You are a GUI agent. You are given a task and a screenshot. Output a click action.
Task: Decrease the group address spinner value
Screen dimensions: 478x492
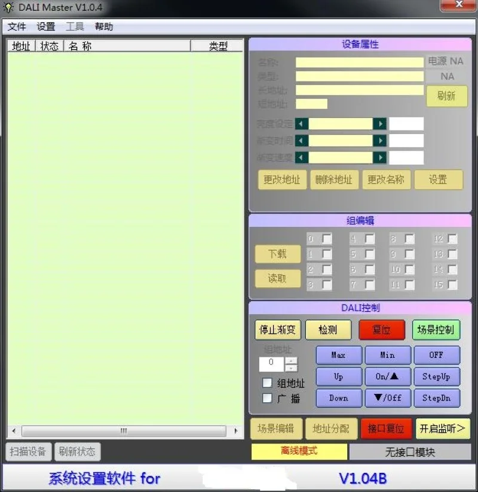pyautogui.click(x=292, y=368)
